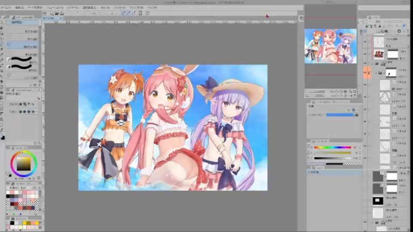This screenshot has width=413, height=232.
Task: Click the New raster layer icon
Action: 378,31
